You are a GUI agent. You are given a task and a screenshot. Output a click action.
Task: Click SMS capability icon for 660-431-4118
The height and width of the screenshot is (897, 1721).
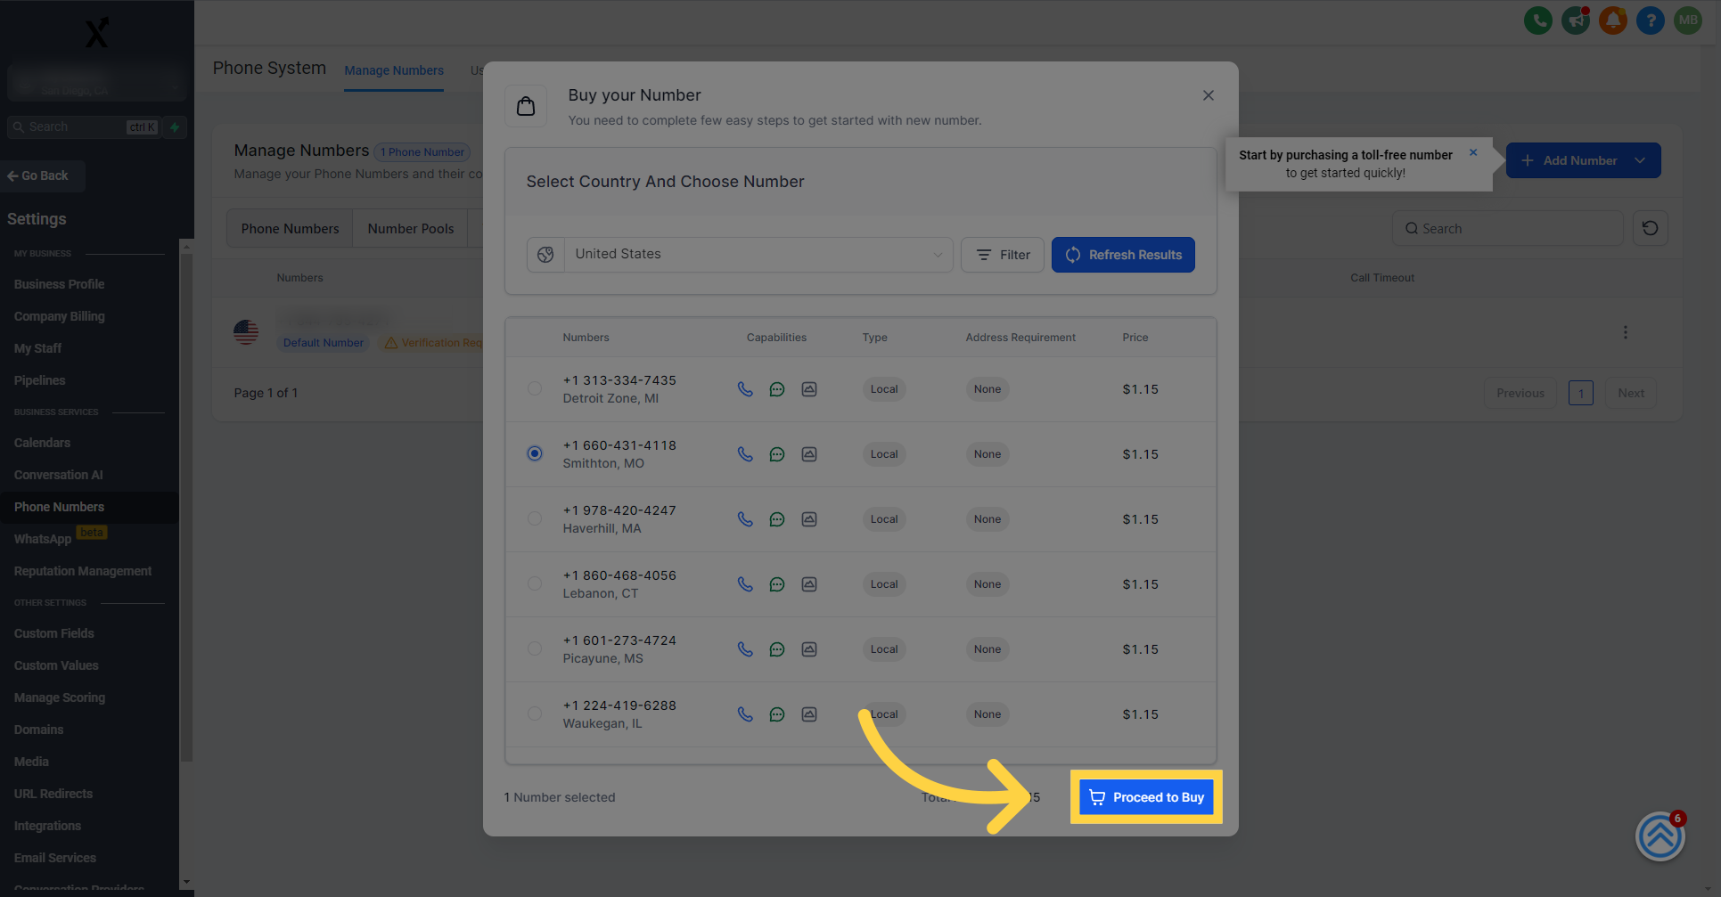point(777,454)
